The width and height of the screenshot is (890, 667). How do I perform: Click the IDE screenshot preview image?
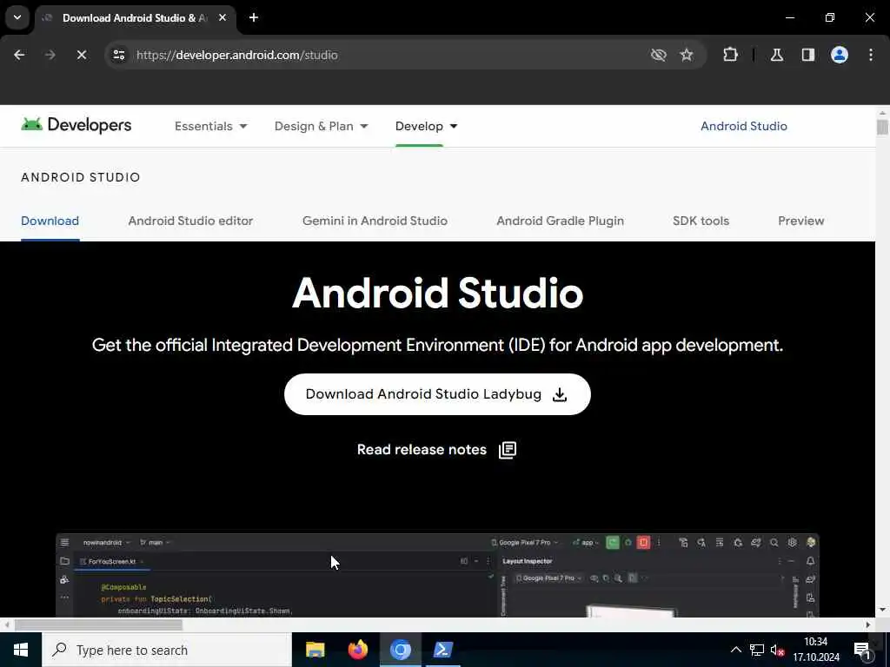coord(437,575)
